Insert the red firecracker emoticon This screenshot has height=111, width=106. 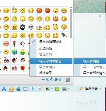23,68
